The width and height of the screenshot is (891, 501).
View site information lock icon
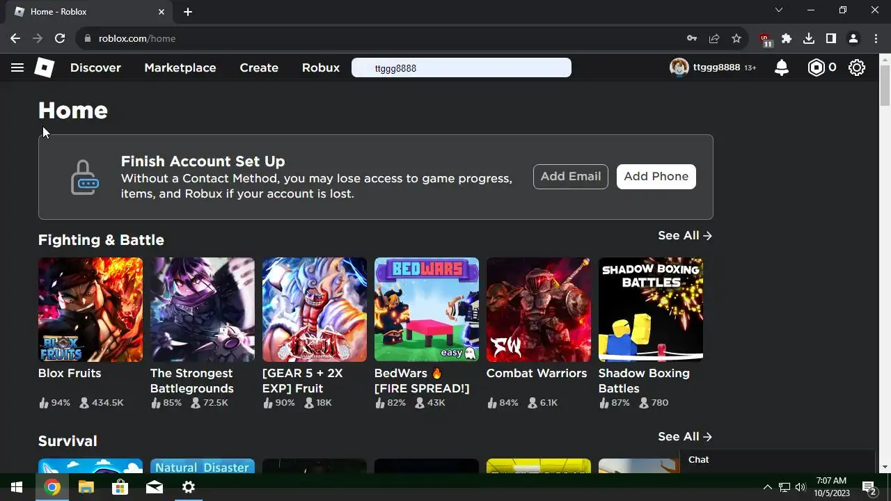[88, 38]
